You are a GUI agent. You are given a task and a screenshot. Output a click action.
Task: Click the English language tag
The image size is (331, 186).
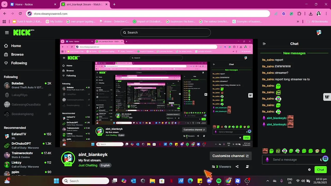[x=105, y=165]
